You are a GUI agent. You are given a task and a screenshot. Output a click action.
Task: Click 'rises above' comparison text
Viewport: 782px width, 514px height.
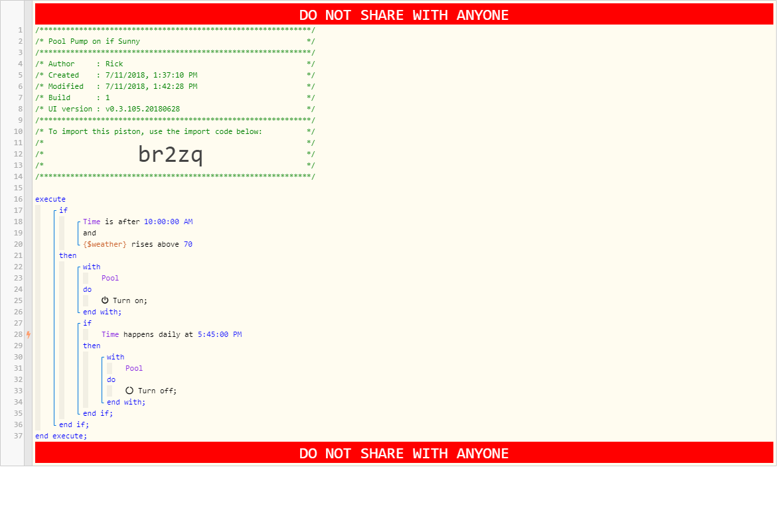(x=155, y=244)
